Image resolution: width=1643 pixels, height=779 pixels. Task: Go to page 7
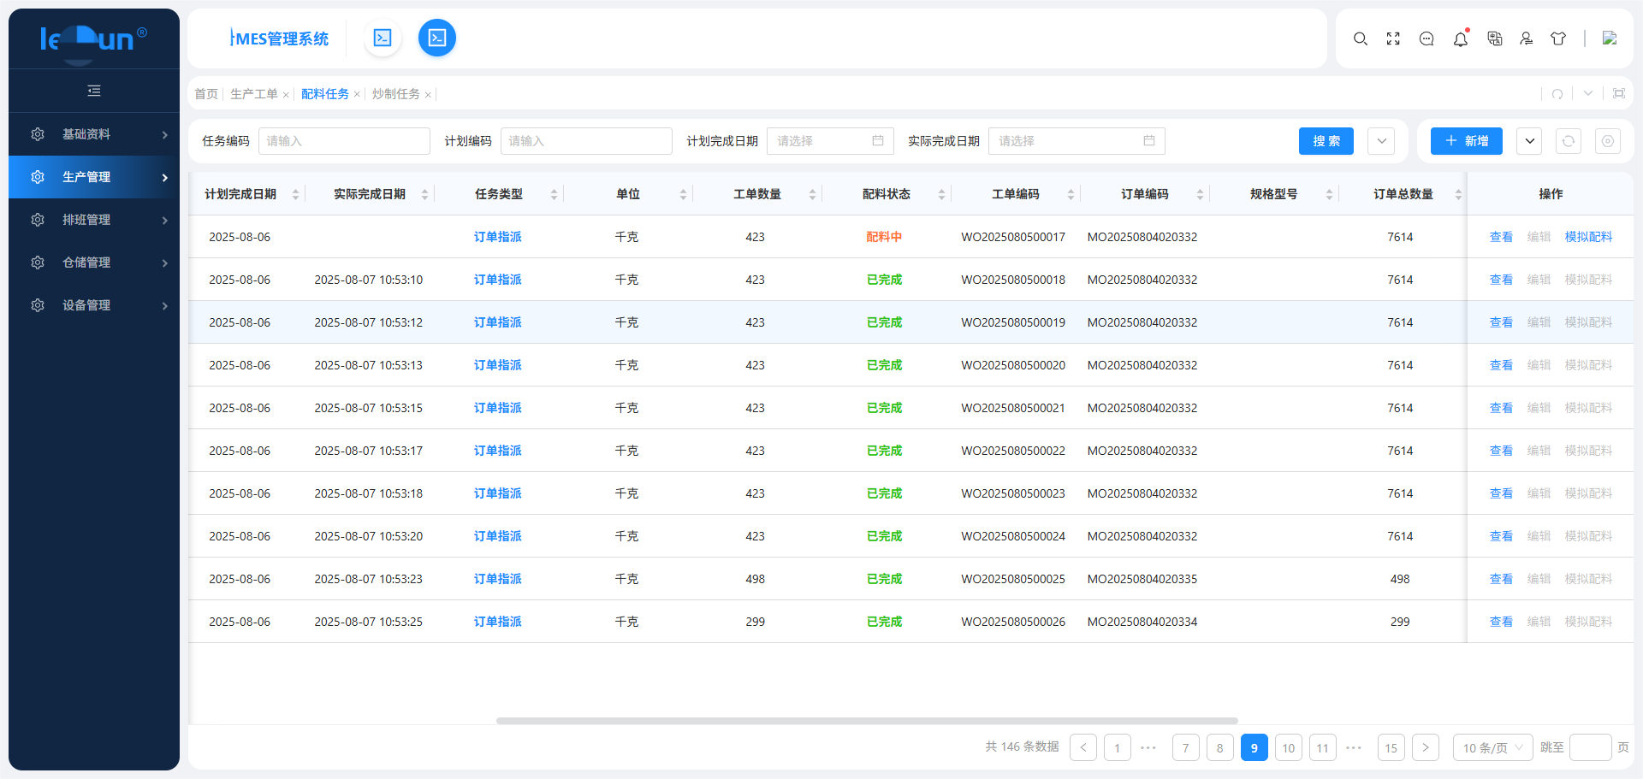point(1186,747)
